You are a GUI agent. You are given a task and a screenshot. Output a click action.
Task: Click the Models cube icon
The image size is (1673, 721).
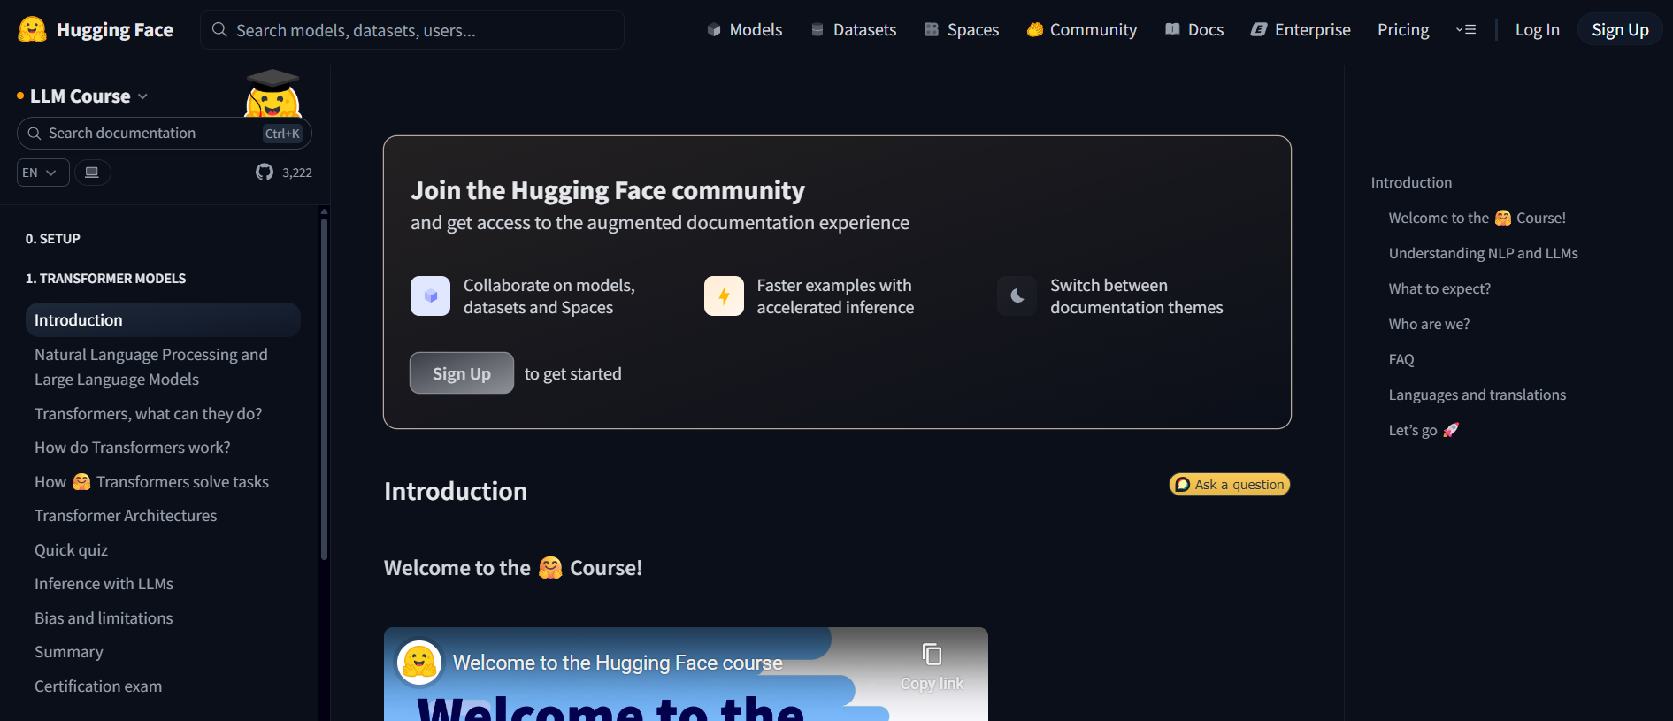[x=714, y=30]
